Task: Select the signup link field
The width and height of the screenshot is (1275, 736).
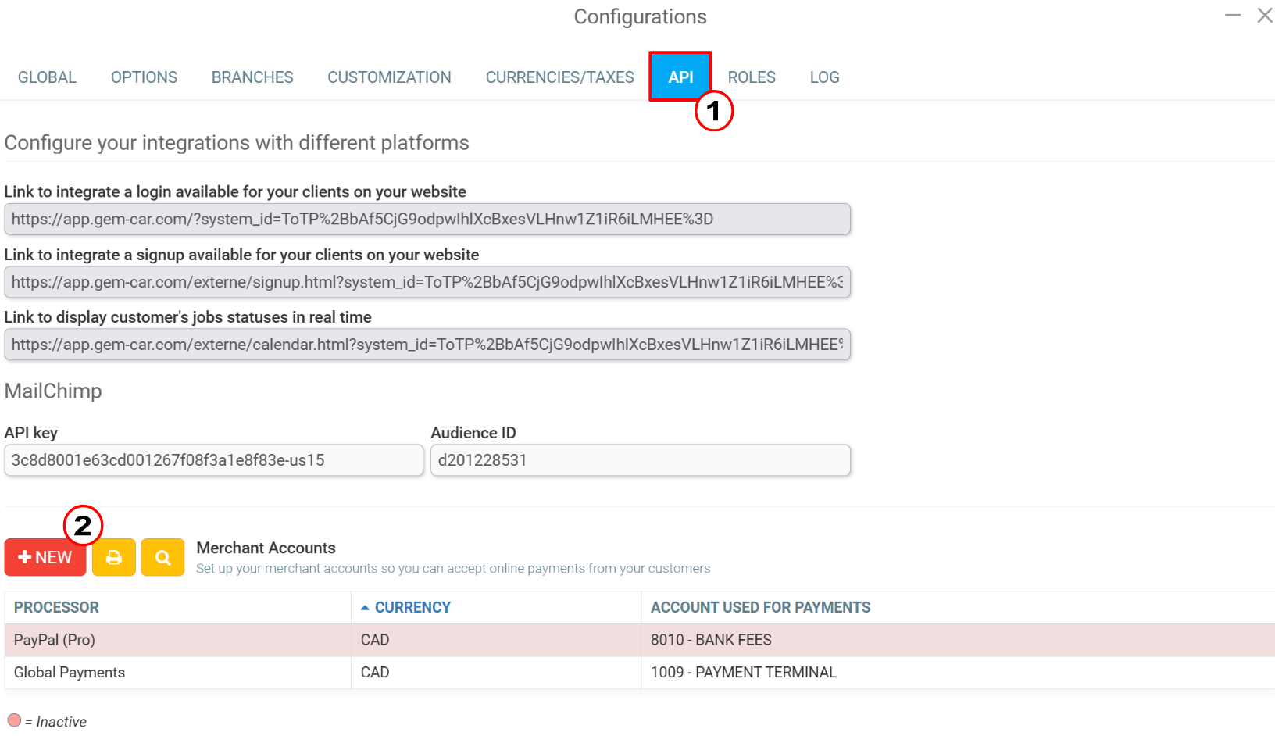Action: [427, 282]
